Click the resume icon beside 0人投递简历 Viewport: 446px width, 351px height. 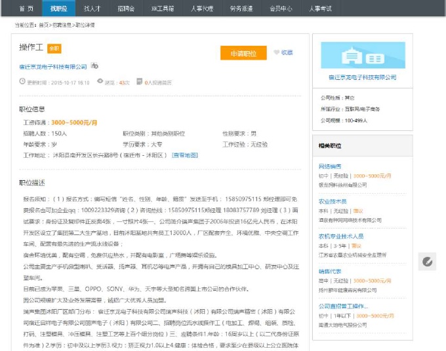tap(139, 83)
